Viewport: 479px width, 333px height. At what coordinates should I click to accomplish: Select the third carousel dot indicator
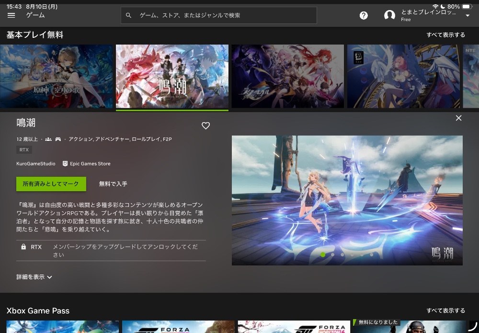click(342, 254)
